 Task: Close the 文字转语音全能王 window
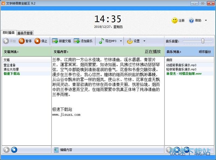tap(211, 4)
